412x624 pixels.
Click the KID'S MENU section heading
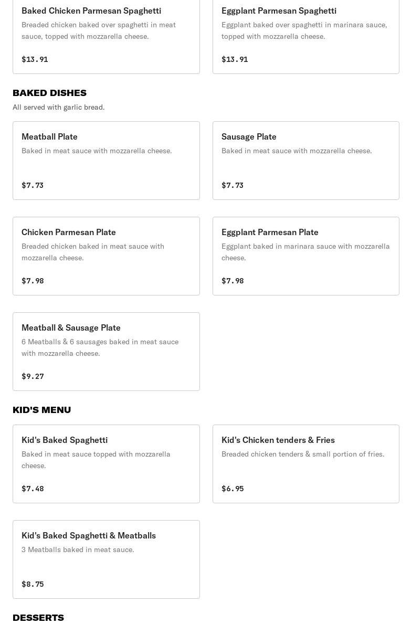coord(41,410)
